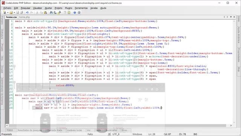Click the Save All toolbar icon
This screenshot has width=241, height=136.
[22, 12]
